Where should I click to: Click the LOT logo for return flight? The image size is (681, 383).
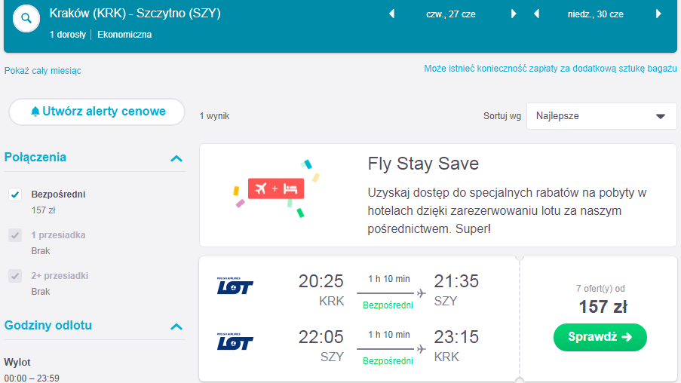235,342
